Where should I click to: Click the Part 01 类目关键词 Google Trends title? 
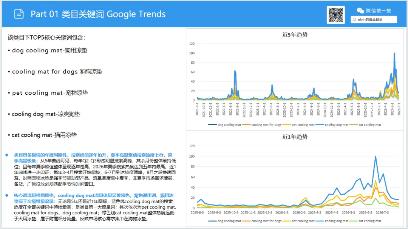click(98, 14)
